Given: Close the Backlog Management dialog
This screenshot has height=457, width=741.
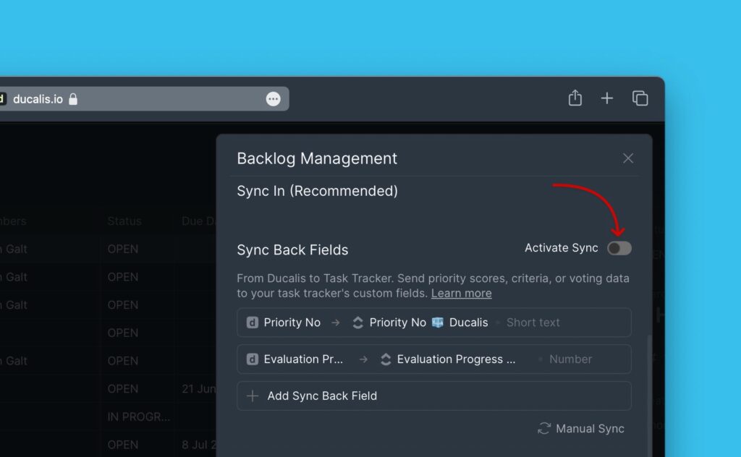Looking at the screenshot, I should [628, 158].
